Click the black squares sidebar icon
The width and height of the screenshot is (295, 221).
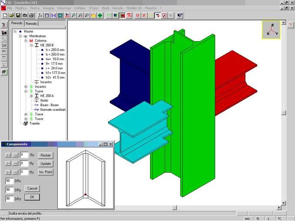pos(4,32)
